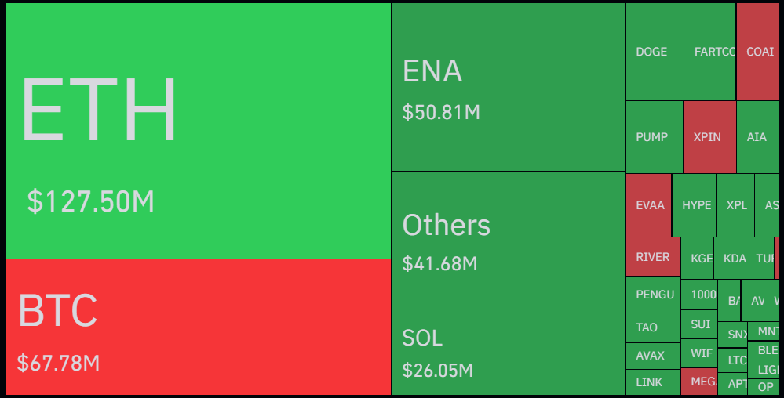Select the PUMP tile

[654, 137]
